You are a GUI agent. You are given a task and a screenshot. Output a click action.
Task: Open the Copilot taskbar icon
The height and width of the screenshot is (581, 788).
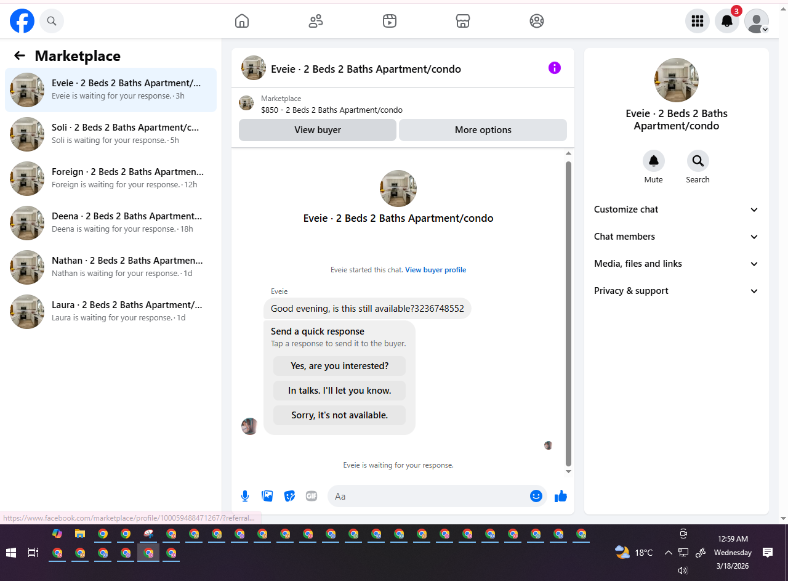point(57,534)
